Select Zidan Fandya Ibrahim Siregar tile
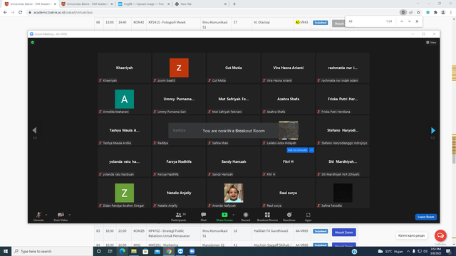 (x=124, y=193)
